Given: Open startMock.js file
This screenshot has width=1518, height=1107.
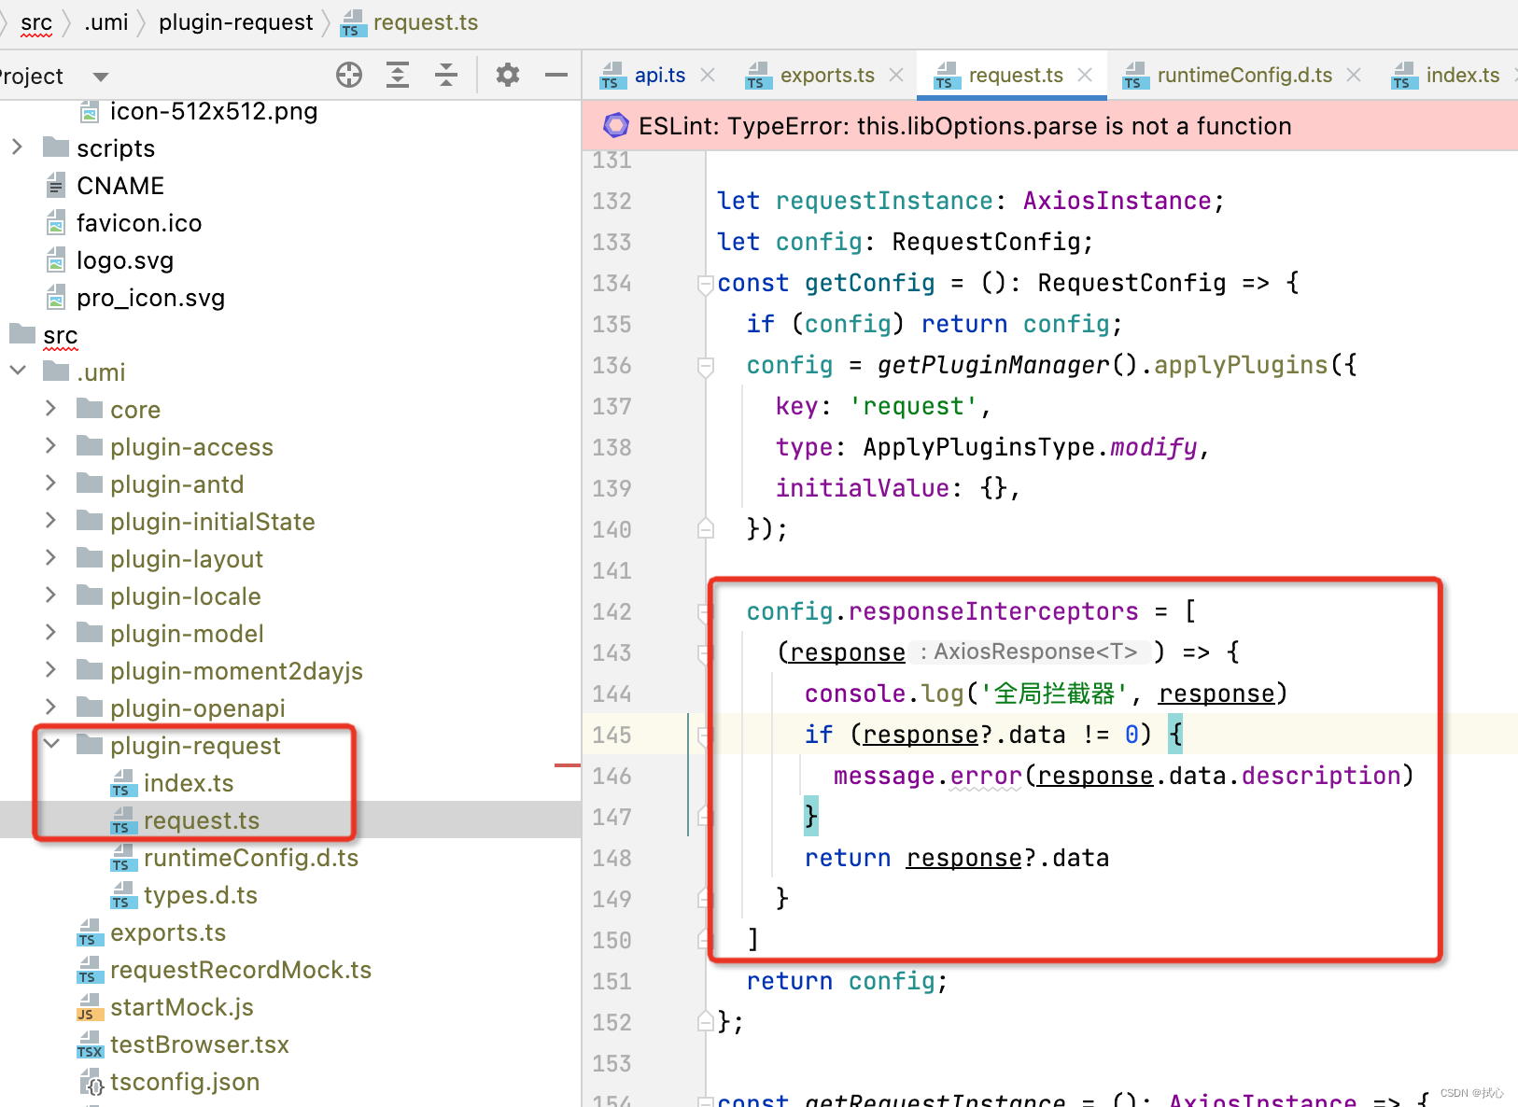Looking at the screenshot, I should 182,1007.
